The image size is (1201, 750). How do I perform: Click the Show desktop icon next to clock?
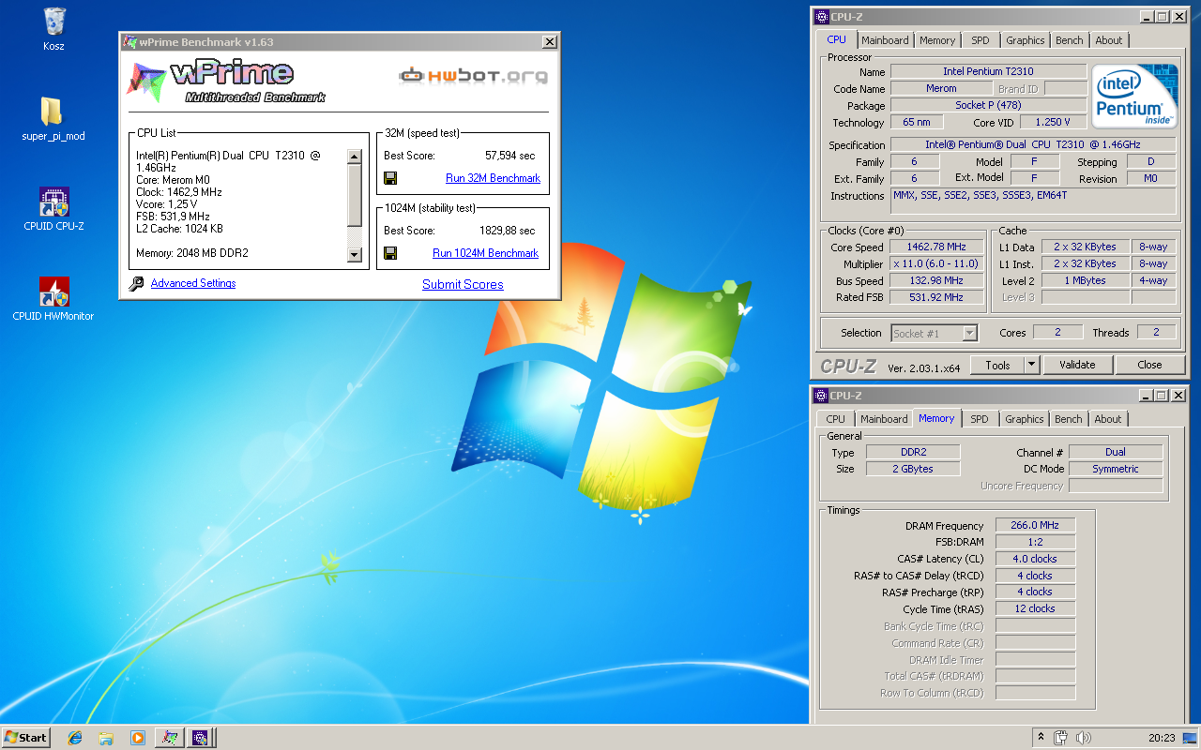(x=1190, y=738)
